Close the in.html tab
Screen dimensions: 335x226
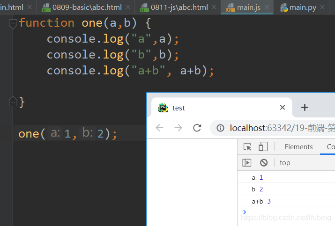pyautogui.click(x=30, y=7)
